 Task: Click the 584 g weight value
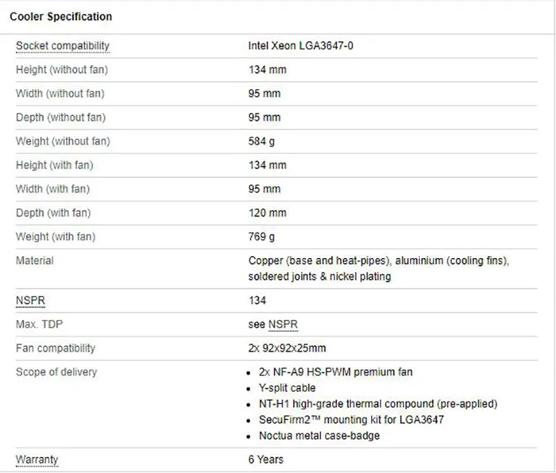point(261,141)
